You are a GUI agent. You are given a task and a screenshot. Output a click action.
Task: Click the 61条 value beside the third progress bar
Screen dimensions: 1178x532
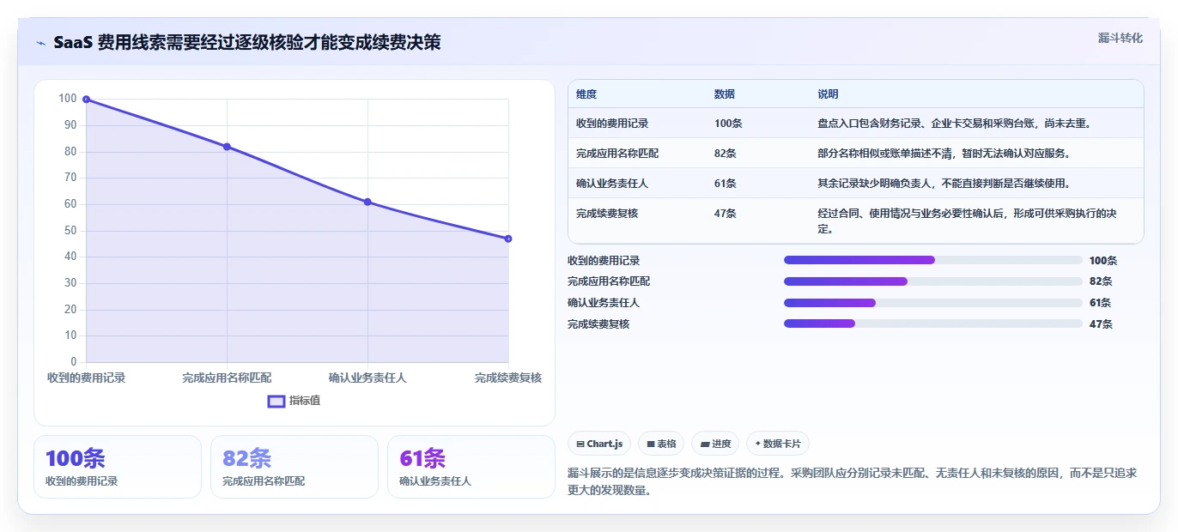pyautogui.click(x=1100, y=303)
